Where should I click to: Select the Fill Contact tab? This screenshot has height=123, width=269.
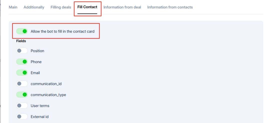pyautogui.click(x=87, y=7)
